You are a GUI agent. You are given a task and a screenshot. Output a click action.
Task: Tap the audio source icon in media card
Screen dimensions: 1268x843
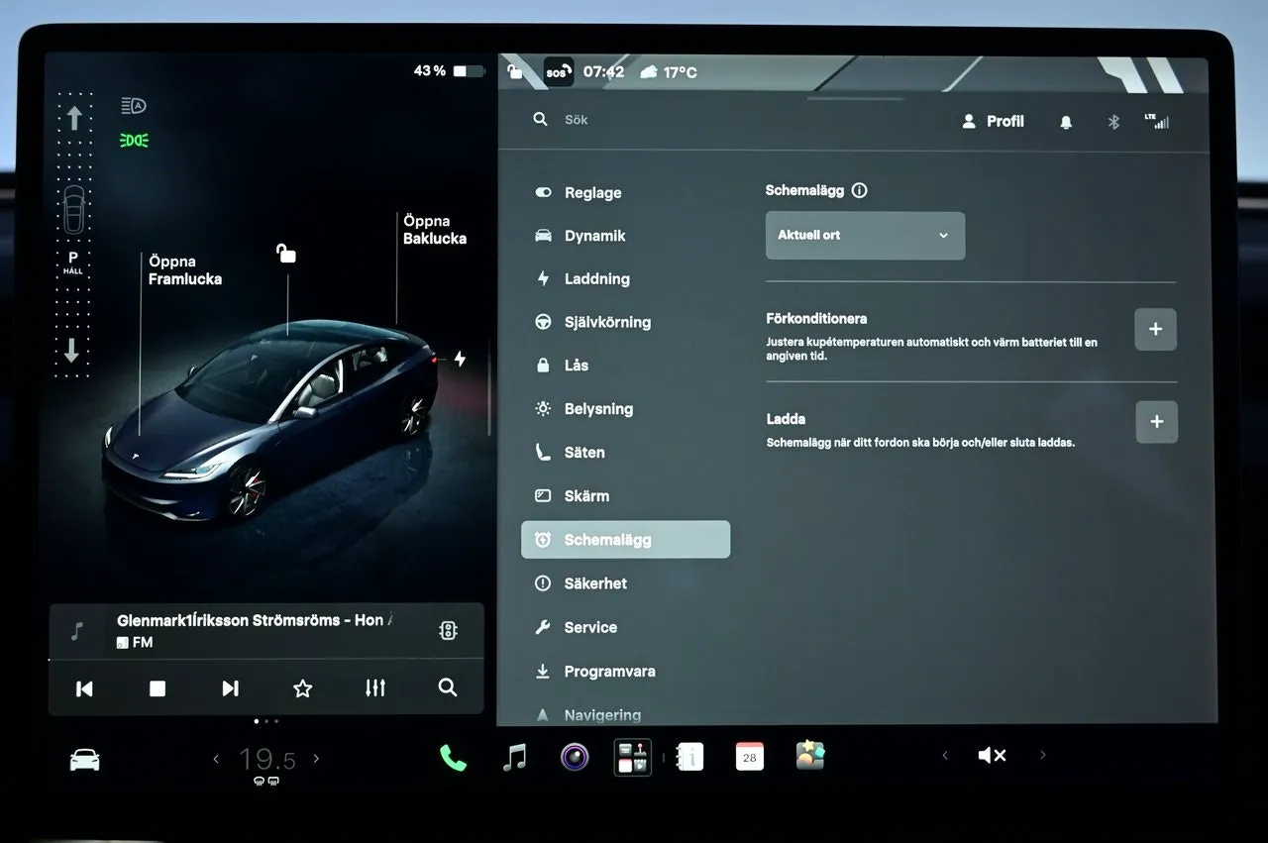coord(448,630)
